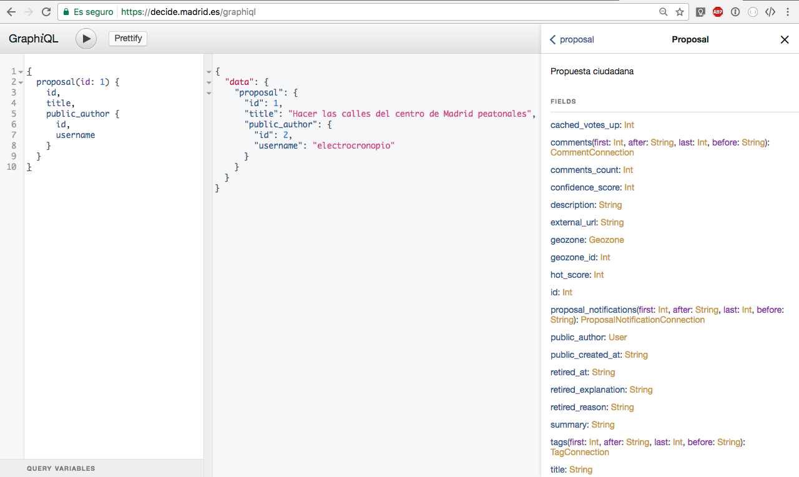Click inside the address bar URL
Image resolution: width=799 pixels, height=477 pixels.
[187, 11]
